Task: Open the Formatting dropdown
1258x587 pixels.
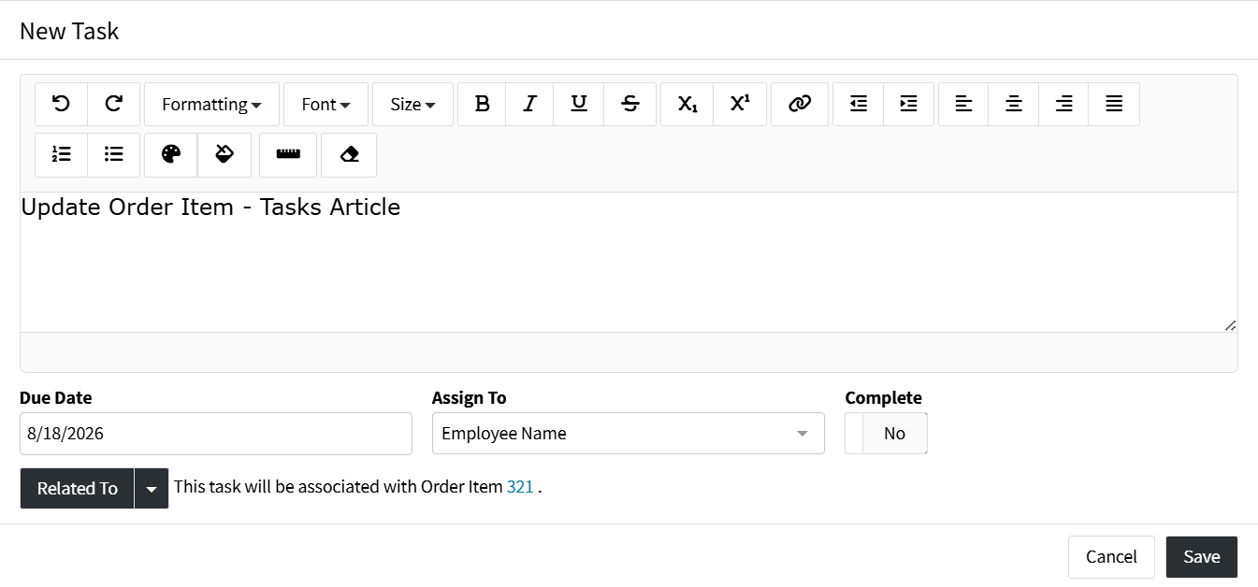Action: 211,104
